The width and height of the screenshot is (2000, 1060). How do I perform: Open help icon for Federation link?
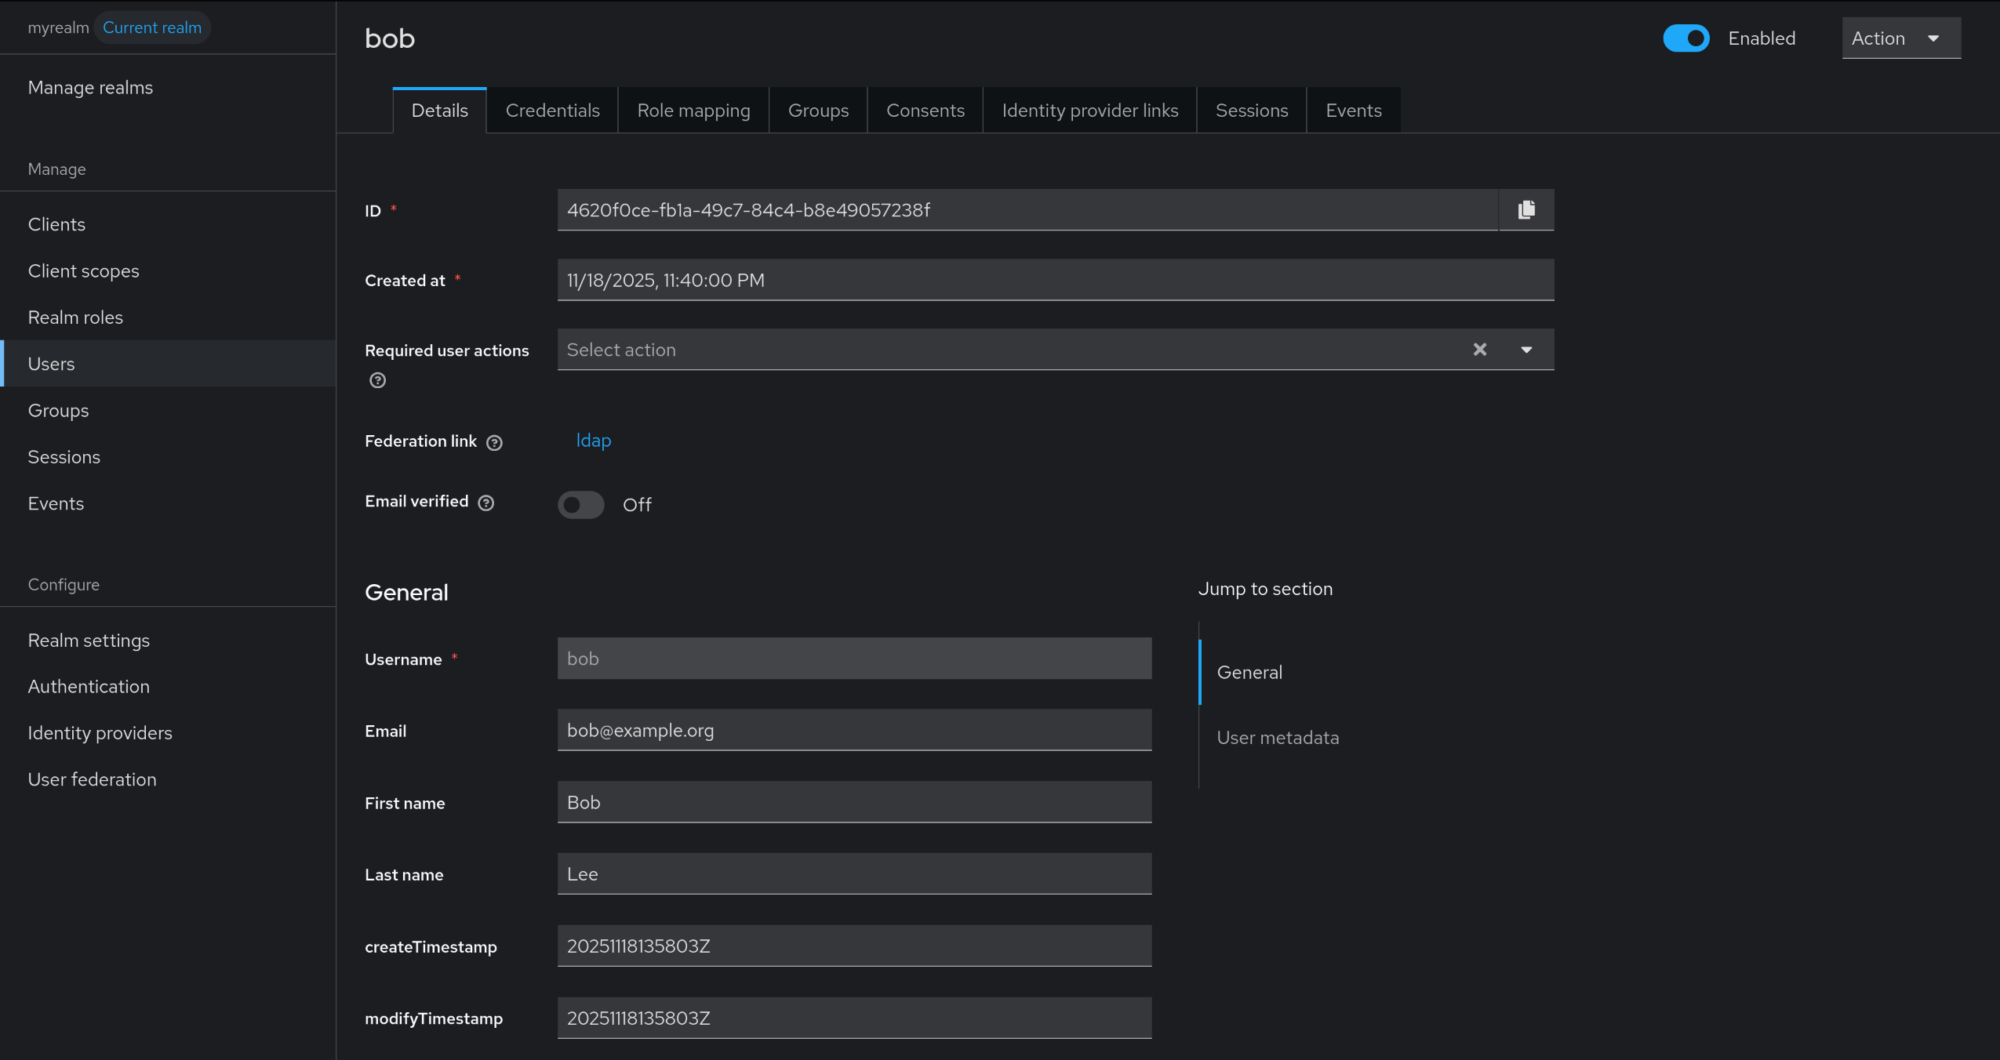494,443
